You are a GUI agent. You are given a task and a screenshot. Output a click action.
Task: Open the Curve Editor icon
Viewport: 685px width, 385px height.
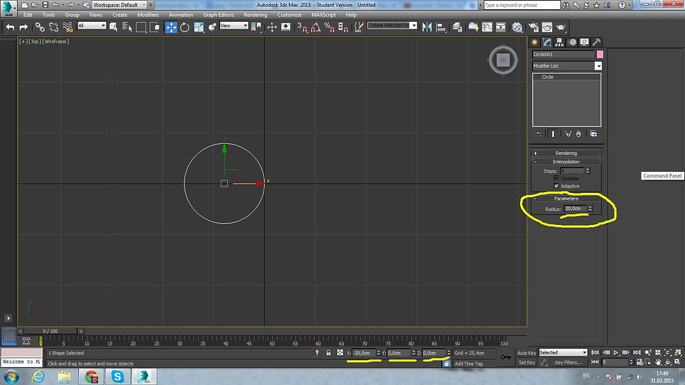point(487,27)
